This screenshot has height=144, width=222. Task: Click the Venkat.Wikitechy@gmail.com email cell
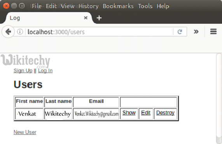[96, 114]
